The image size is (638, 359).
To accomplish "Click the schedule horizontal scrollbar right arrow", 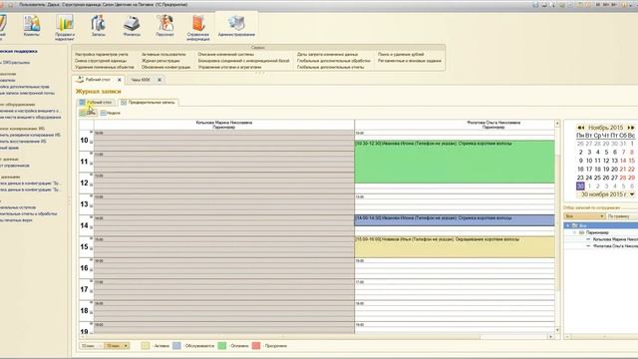I will [x=550, y=337].
